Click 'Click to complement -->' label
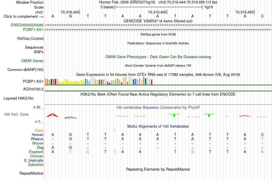The image size is (272, 180). [x=23, y=17]
